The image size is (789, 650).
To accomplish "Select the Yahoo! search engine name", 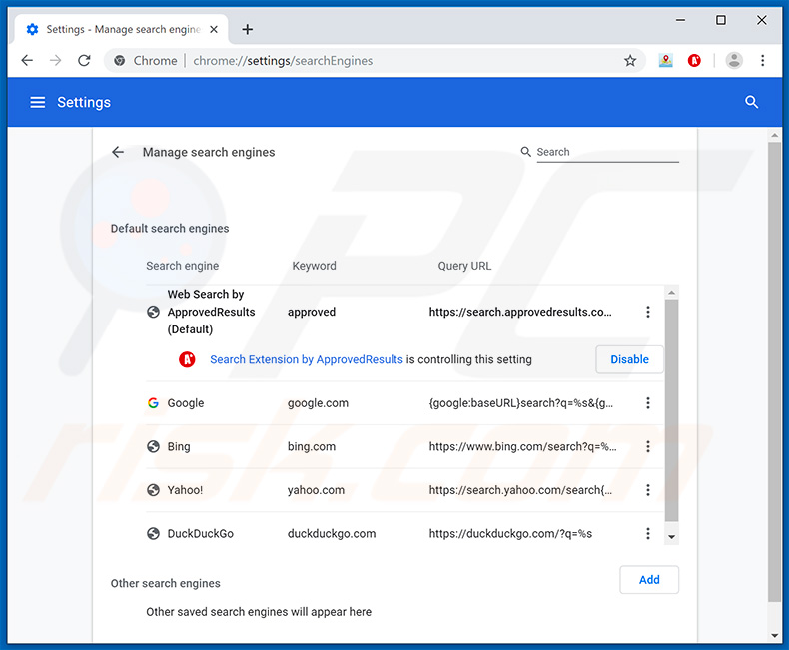I will (185, 490).
